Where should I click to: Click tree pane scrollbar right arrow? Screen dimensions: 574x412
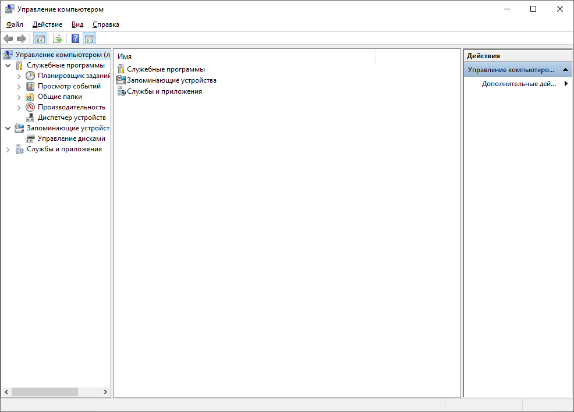[105, 392]
